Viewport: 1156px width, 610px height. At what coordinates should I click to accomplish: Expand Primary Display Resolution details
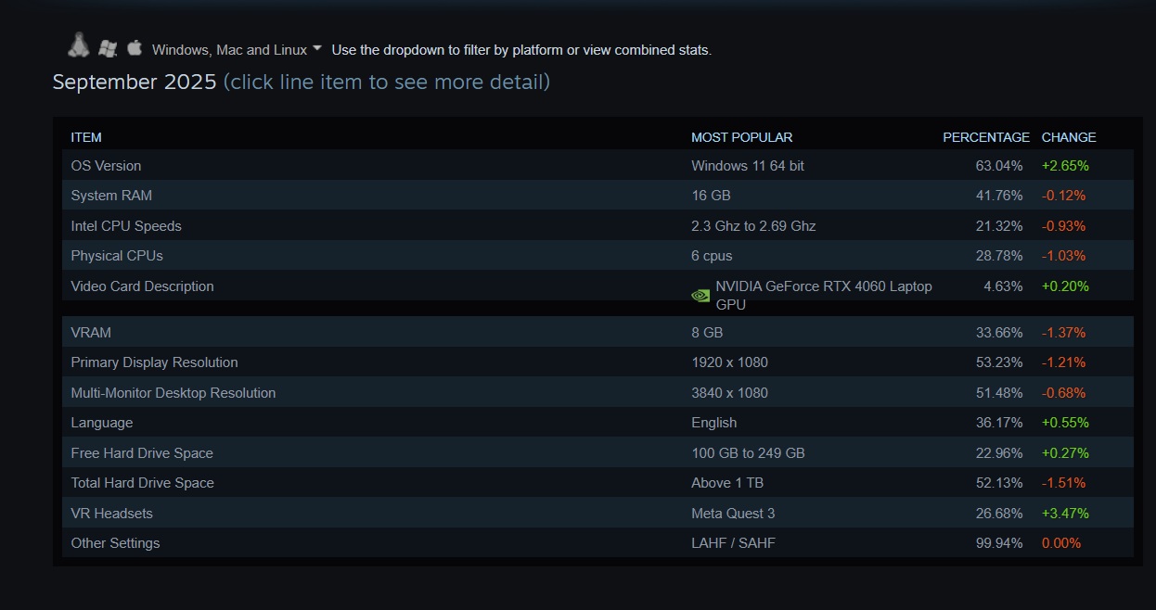155,362
